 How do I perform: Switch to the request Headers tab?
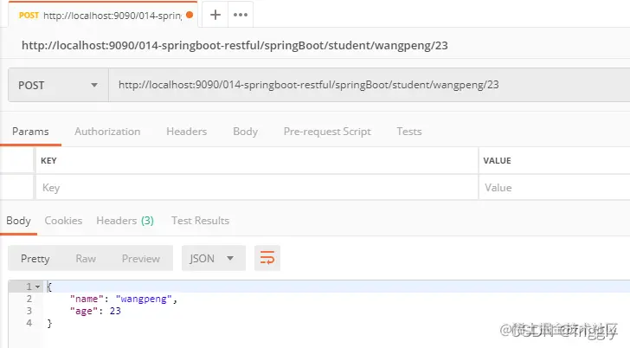click(x=186, y=132)
